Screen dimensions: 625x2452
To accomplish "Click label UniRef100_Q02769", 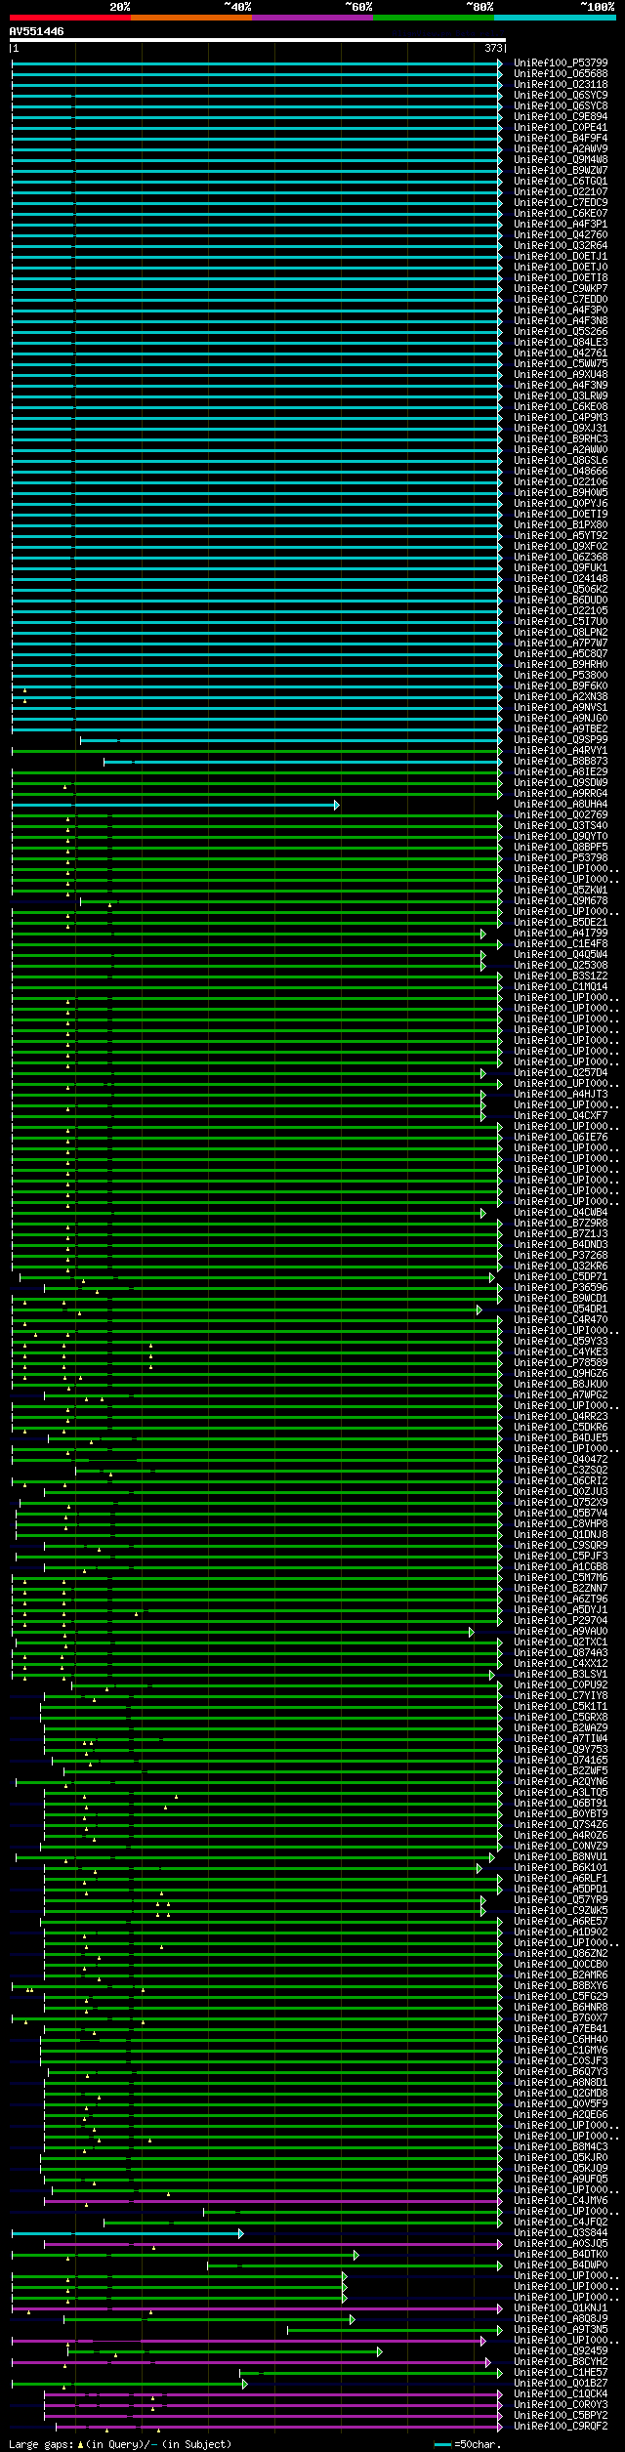I will pos(561,814).
